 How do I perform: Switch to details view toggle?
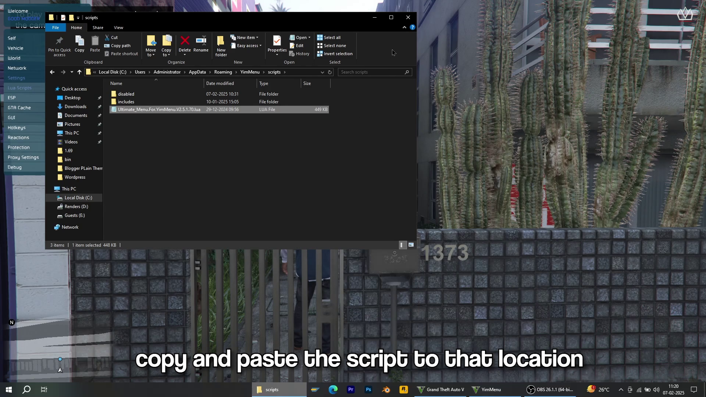coord(402,245)
